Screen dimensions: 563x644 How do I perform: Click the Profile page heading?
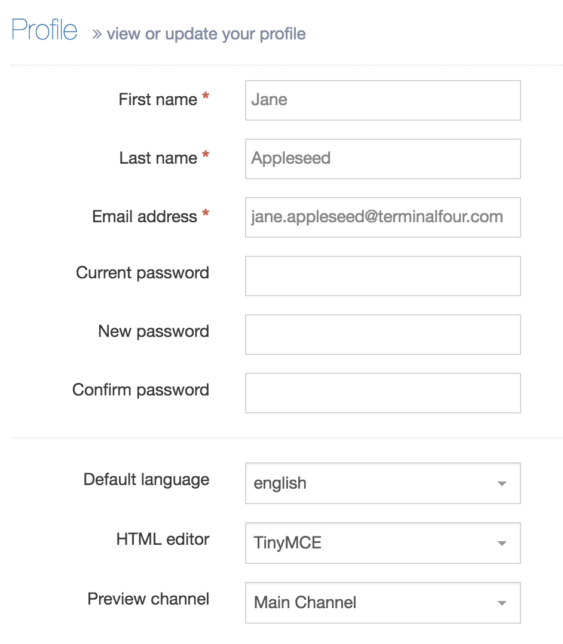[x=44, y=30]
